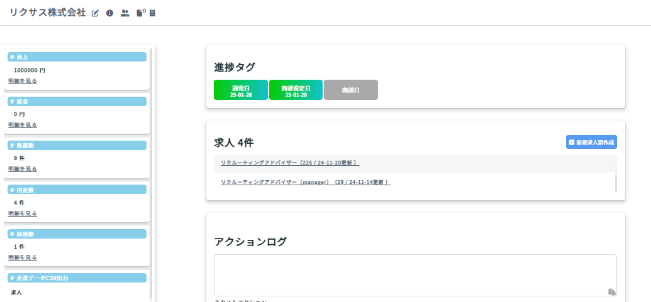Click the people/users icon in header
Viewport: 651px width, 302px height.
click(125, 13)
